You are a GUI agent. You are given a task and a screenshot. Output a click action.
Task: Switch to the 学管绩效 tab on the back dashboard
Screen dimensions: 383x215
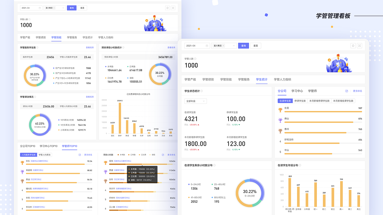41,37
